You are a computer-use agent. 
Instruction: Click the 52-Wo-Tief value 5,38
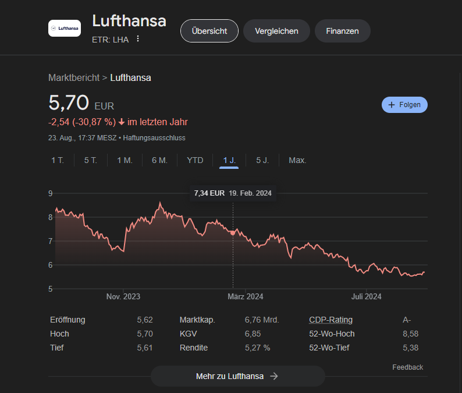(410, 348)
